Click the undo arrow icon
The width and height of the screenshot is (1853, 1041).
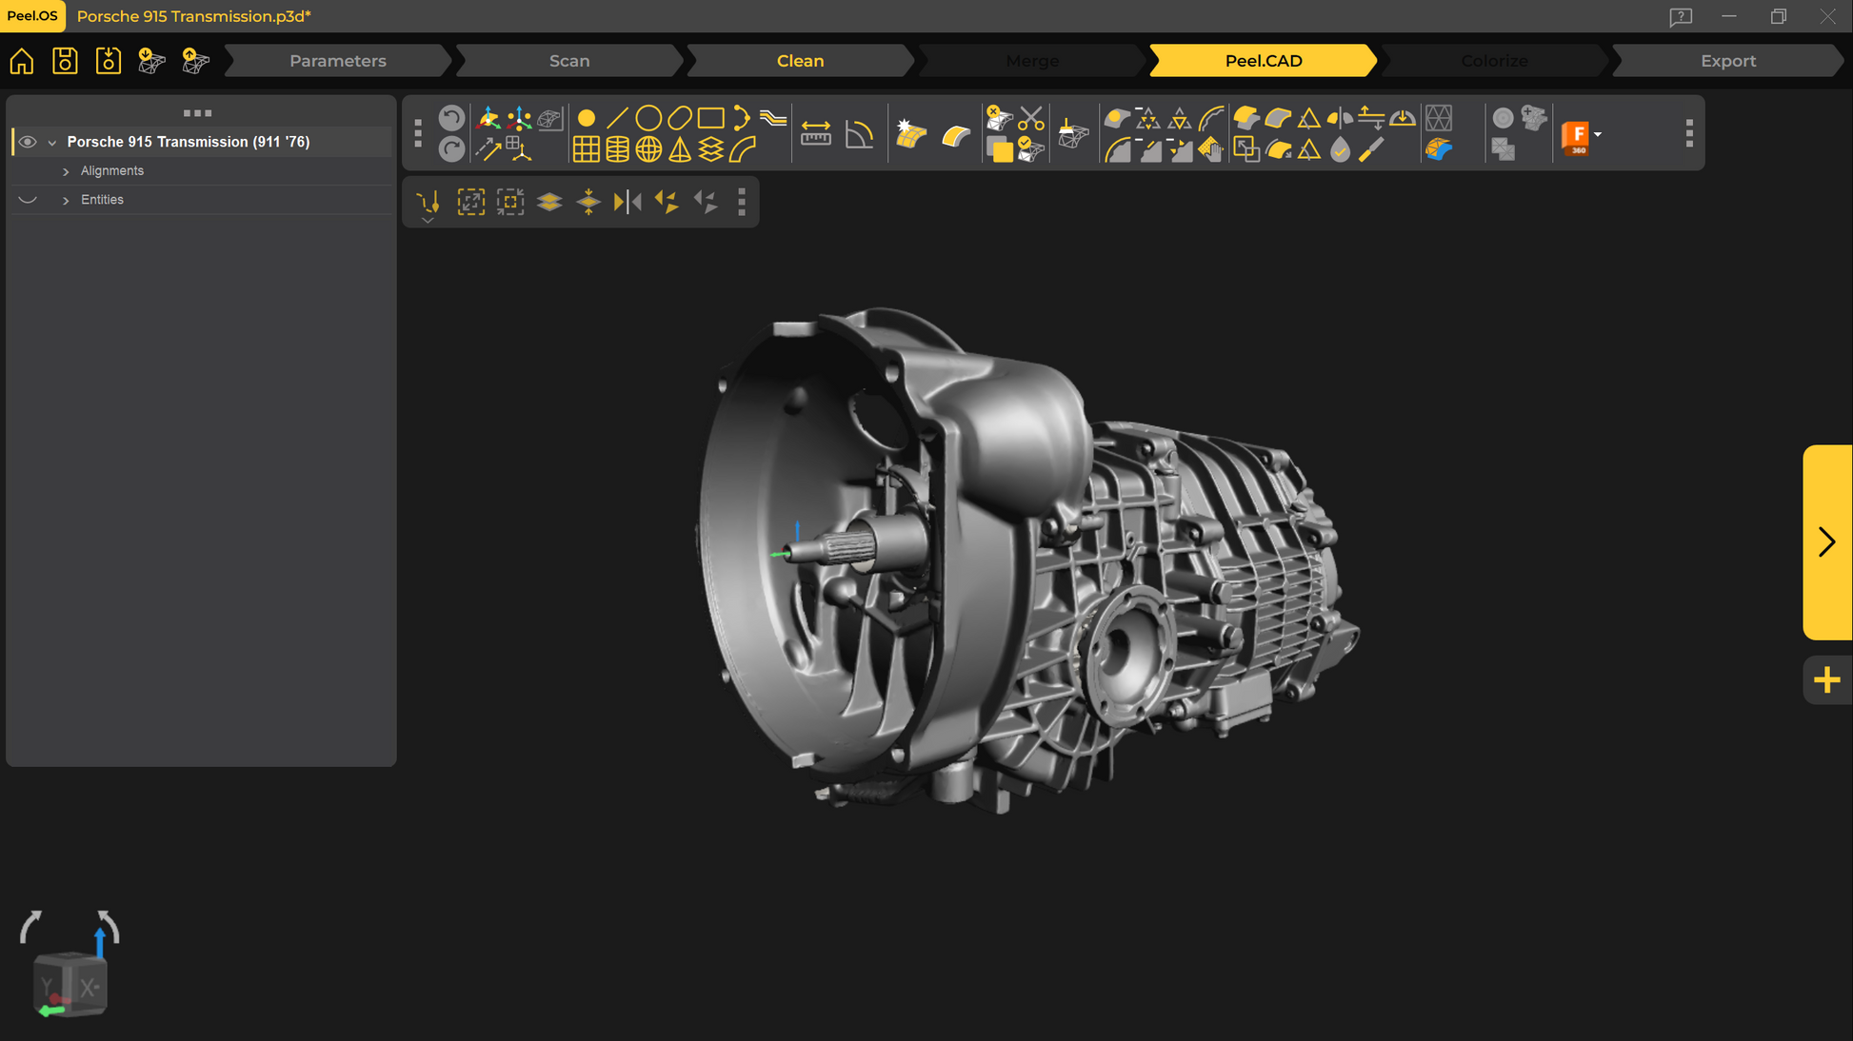(x=451, y=118)
